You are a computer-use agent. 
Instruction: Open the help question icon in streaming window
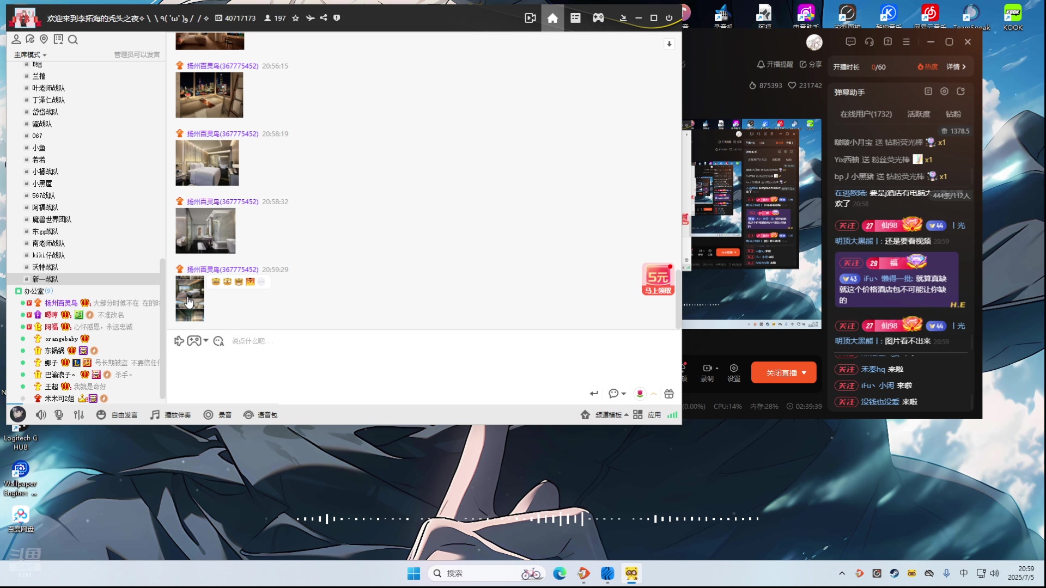point(887,42)
